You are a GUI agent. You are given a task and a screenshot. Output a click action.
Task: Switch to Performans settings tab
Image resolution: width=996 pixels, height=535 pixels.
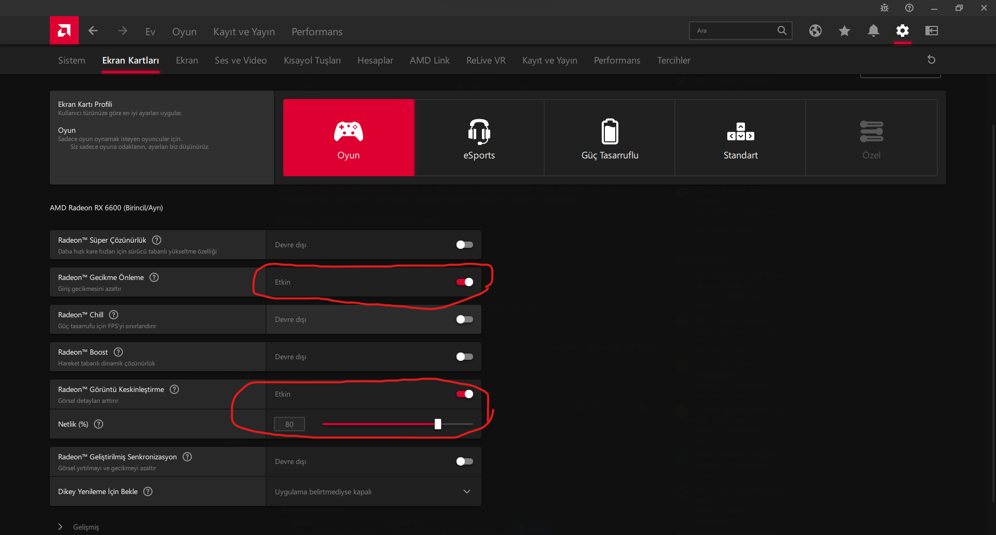[617, 60]
